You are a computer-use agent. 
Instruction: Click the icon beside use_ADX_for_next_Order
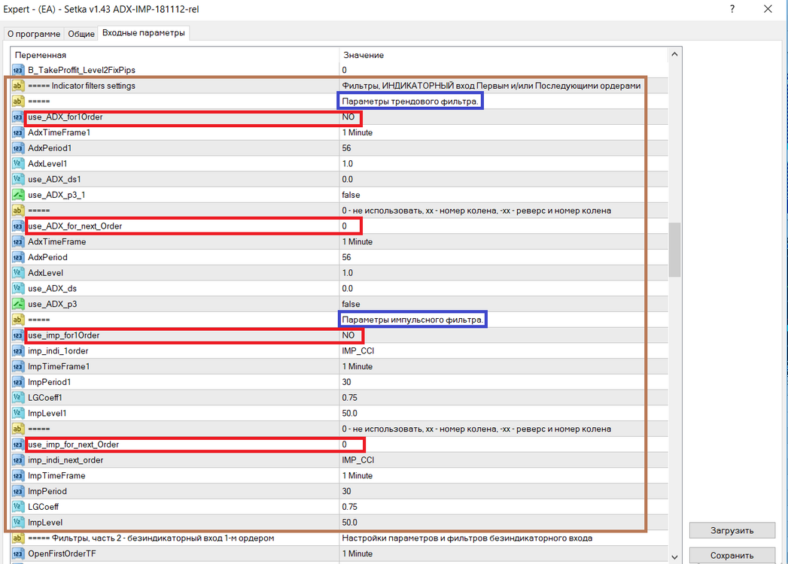tap(18, 226)
